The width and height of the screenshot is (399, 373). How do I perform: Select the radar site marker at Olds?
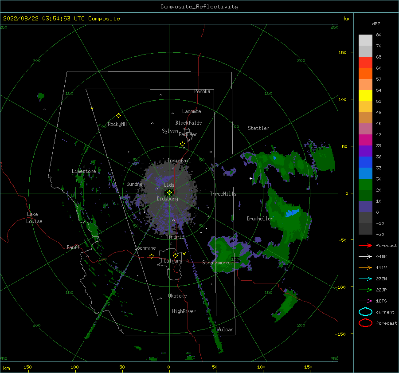click(x=169, y=193)
